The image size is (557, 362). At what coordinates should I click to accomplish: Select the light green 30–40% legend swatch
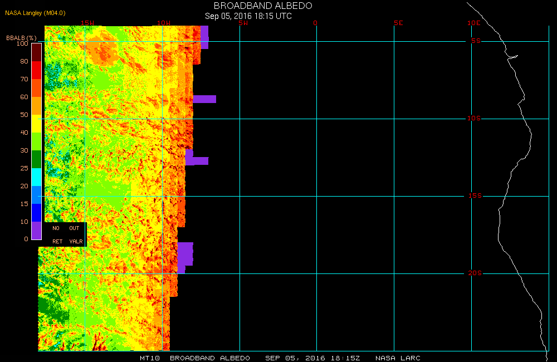pyautogui.click(x=36, y=141)
